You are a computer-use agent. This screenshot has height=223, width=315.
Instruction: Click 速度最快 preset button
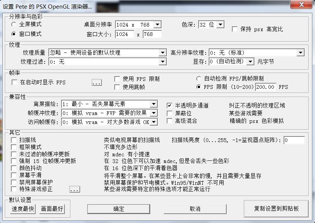[23, 209]
